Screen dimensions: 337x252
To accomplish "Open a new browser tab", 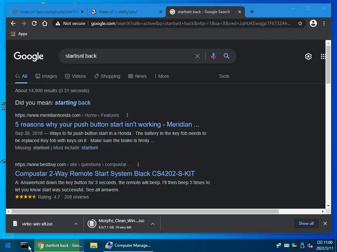I will tap(252, 12).
